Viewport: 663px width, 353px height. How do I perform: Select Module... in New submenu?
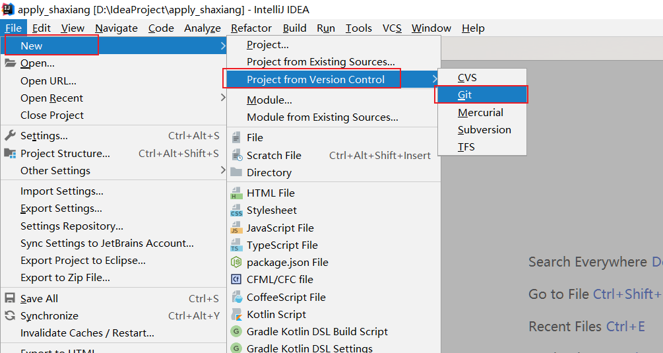click(334, 100)
